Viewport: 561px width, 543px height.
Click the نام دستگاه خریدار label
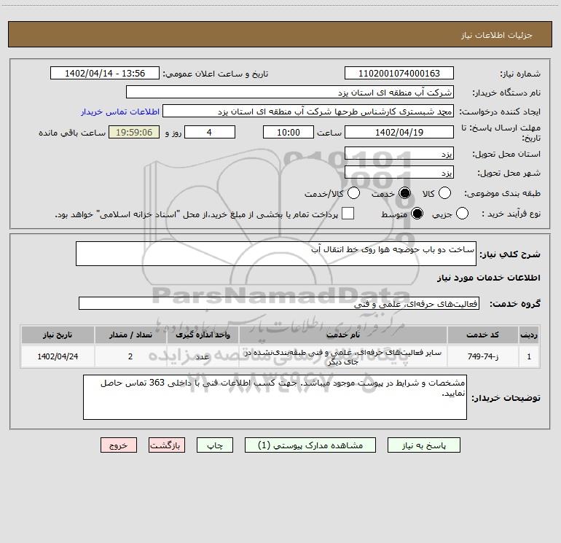pyautogui.click(x=506, y=93)
